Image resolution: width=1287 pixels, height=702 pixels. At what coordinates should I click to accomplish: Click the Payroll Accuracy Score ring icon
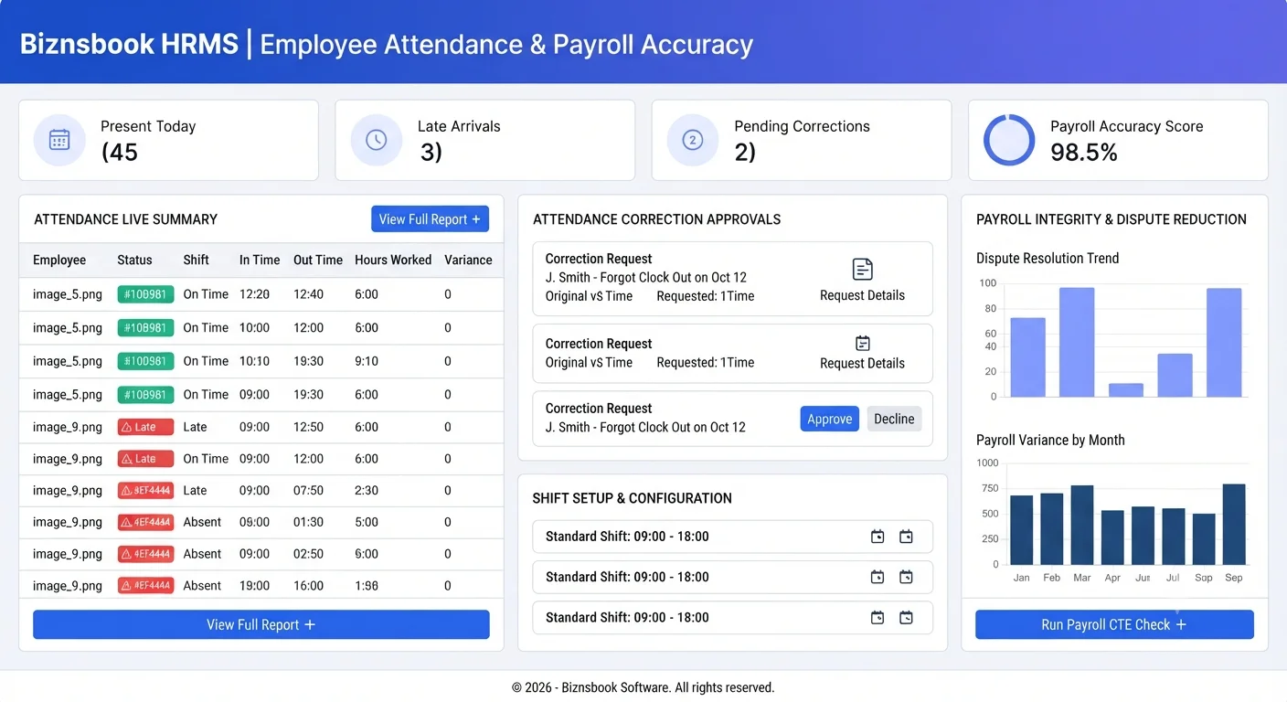tap(1008, 140)
